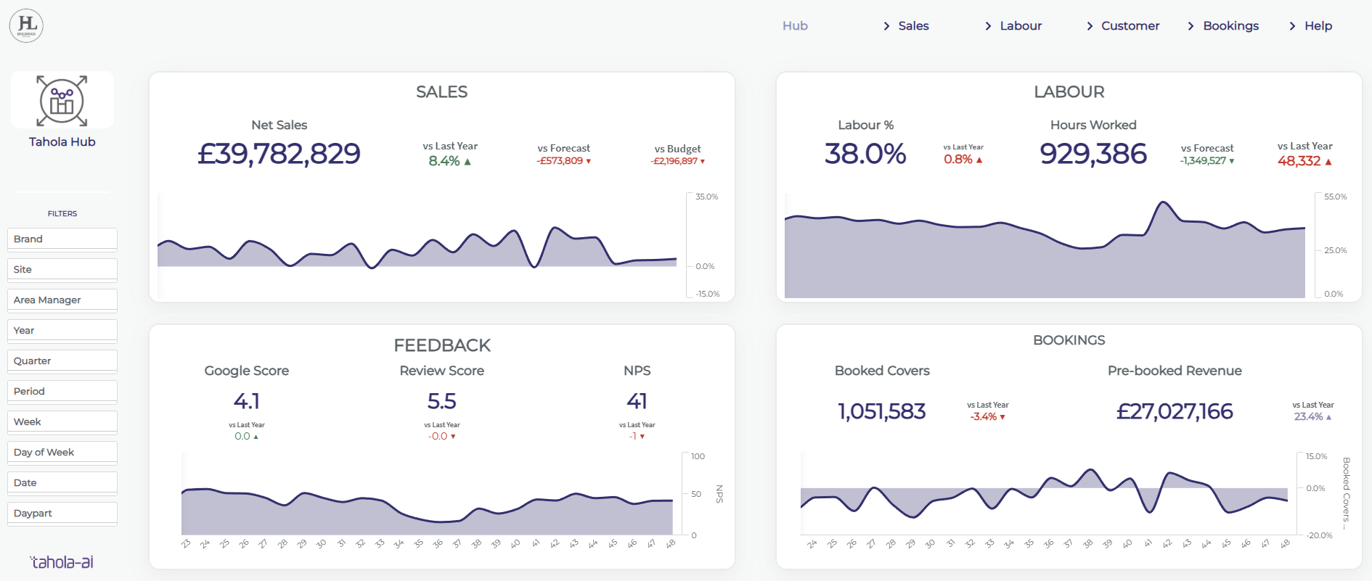This screenshot has width=1372, height=581.
Task: Open the Brand filter dropdown
Action: point(62,239)
